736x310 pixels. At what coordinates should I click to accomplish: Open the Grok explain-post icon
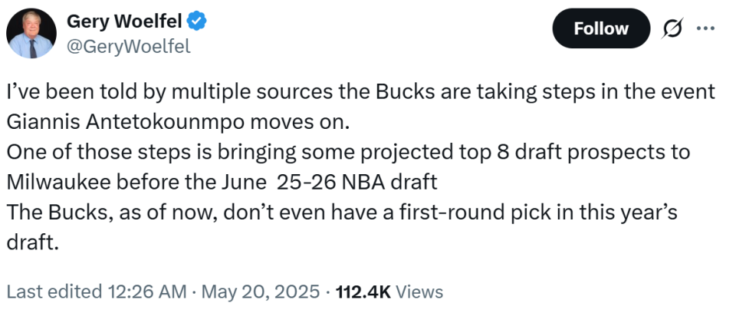(672, 29)
